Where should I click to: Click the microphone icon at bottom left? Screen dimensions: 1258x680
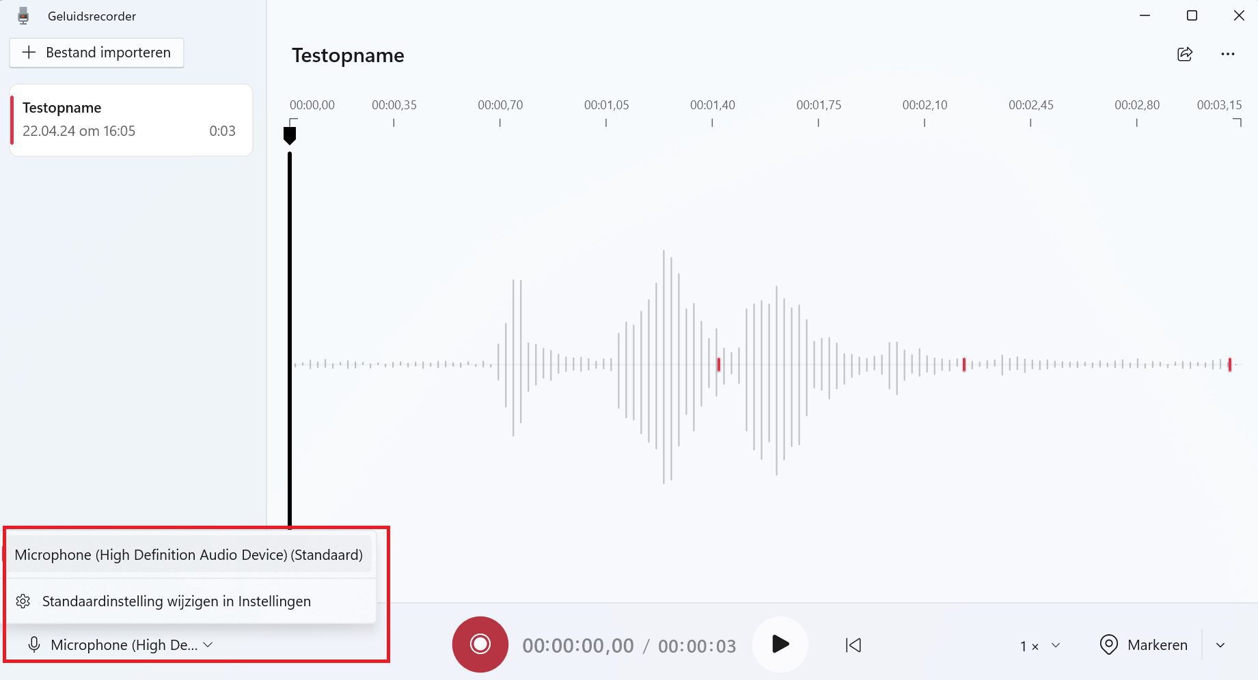tap(34, 645)
